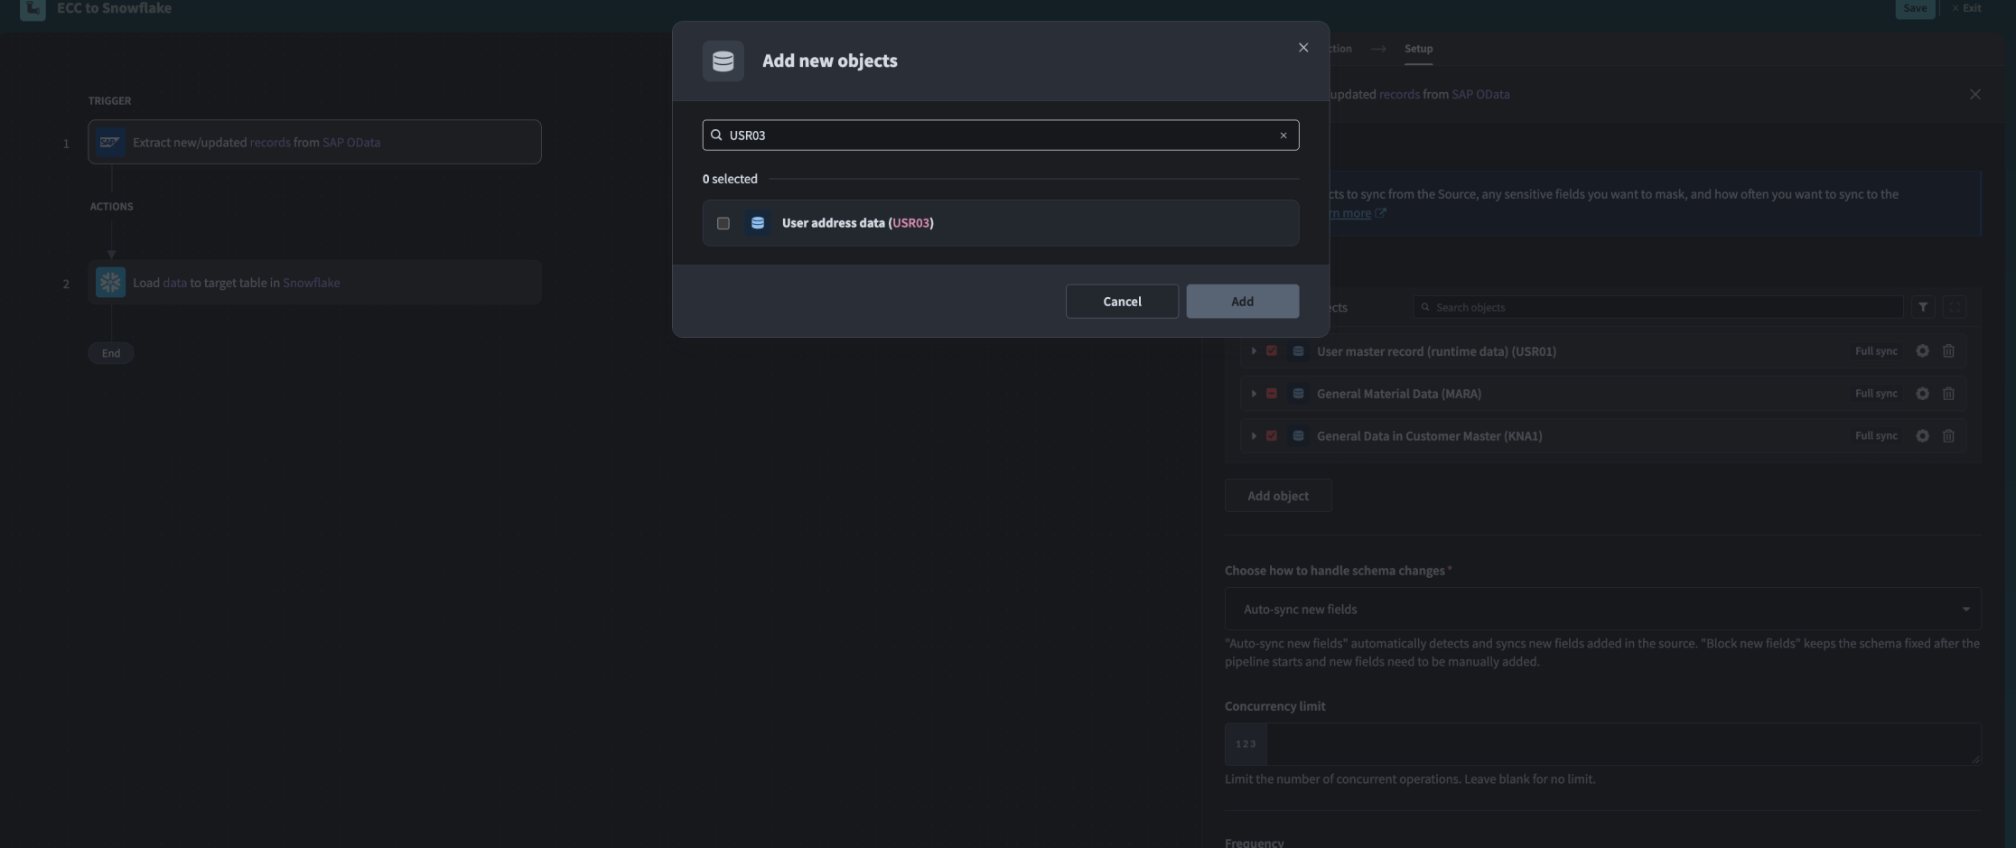The image size is (2016, 848).
Task: Expand the KNA1 customer master row
Action: 1253,436
